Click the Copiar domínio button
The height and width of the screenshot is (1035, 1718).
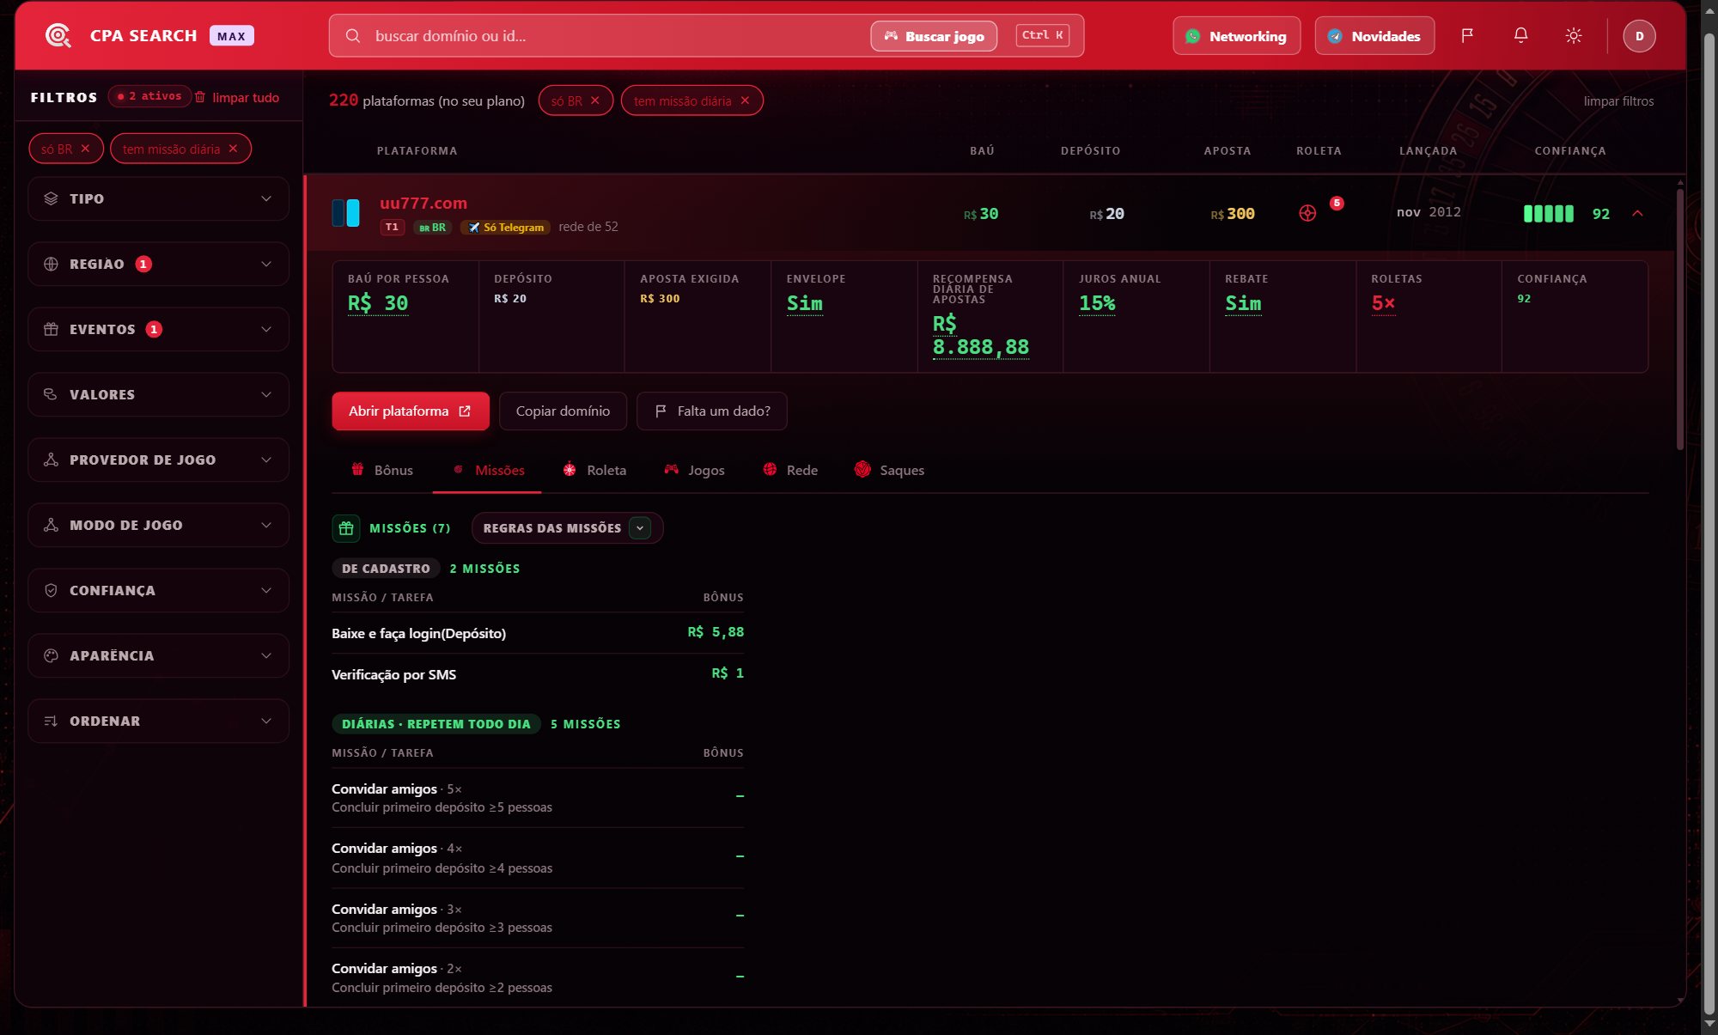[x=563, y=411]
